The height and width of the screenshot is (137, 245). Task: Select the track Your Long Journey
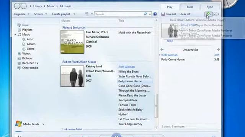(x=130, y=124)
